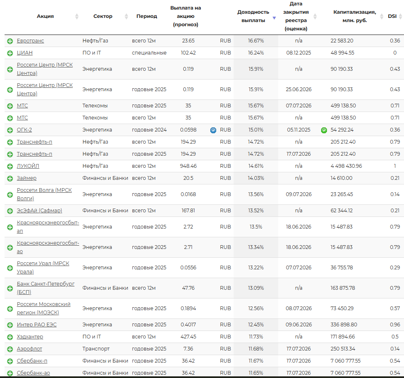Expand the plus icon for Россети Урал
This screenshot has height=378, width=404.
point(10,268)
